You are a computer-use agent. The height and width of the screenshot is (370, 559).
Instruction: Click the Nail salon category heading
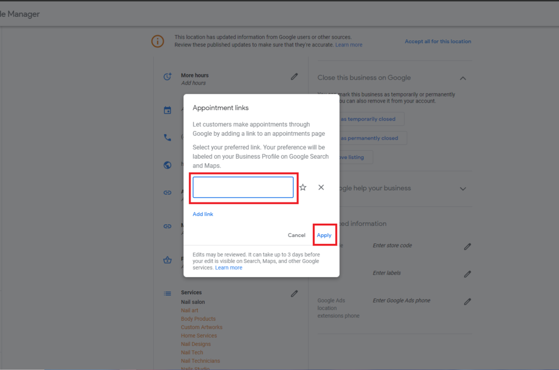[193, 302]
